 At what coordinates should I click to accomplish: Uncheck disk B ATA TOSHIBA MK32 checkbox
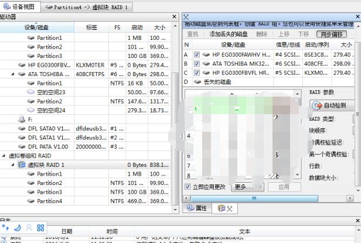click(196, 63)
